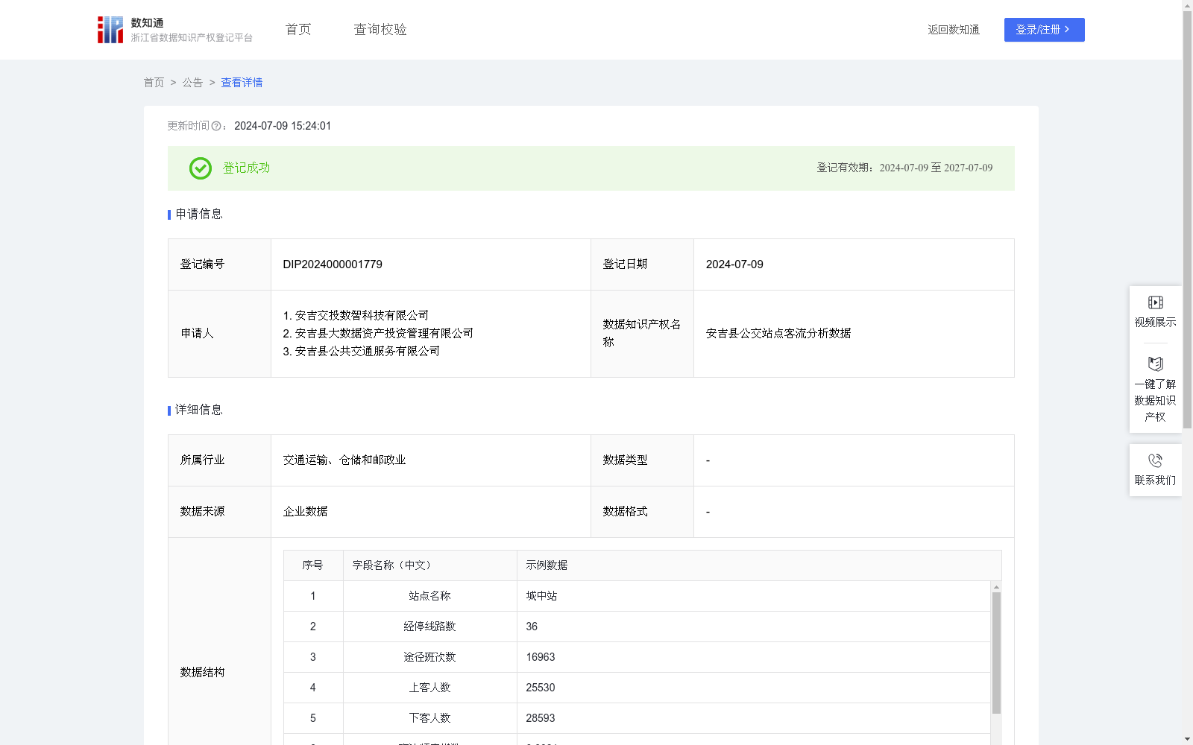Screen dimensions: 1193x745
Task: Open the 查询校验 nav menu
Action: coord(380,30)
